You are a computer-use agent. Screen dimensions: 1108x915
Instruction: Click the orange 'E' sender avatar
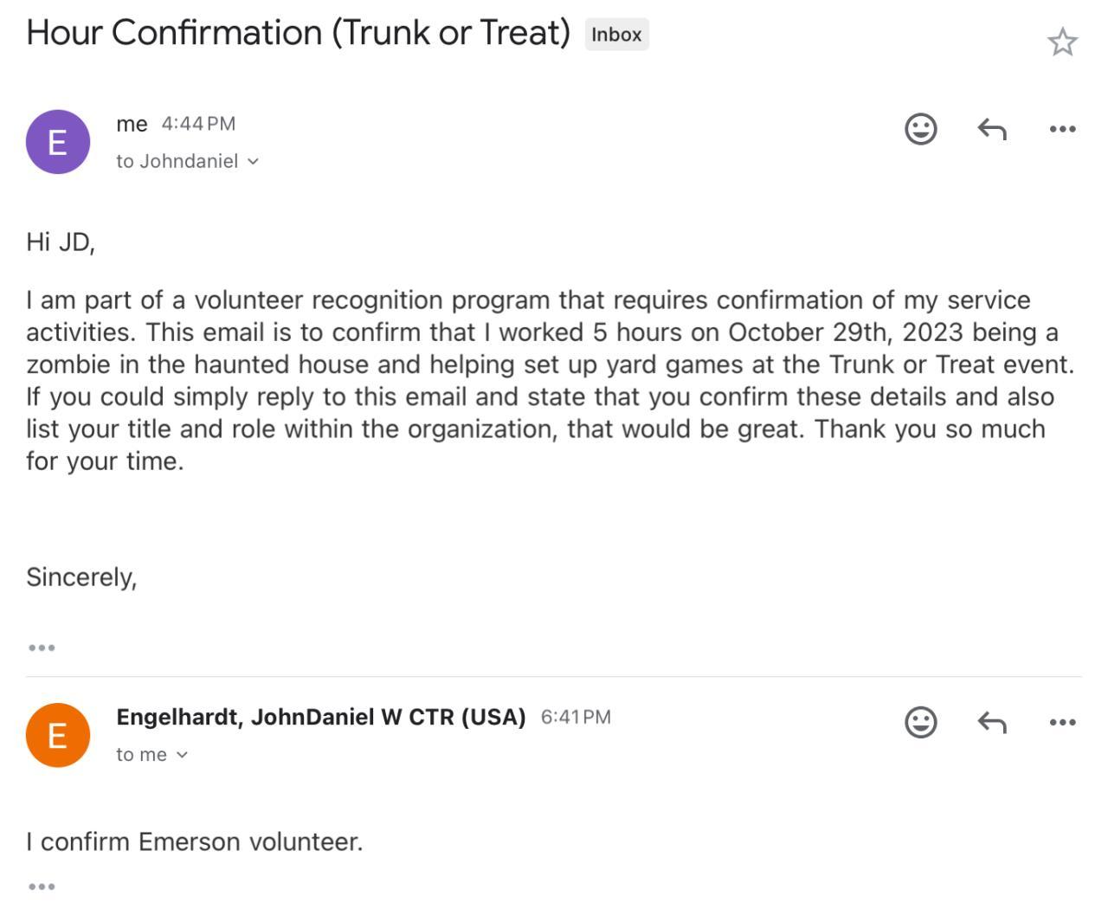coord(58,735)
